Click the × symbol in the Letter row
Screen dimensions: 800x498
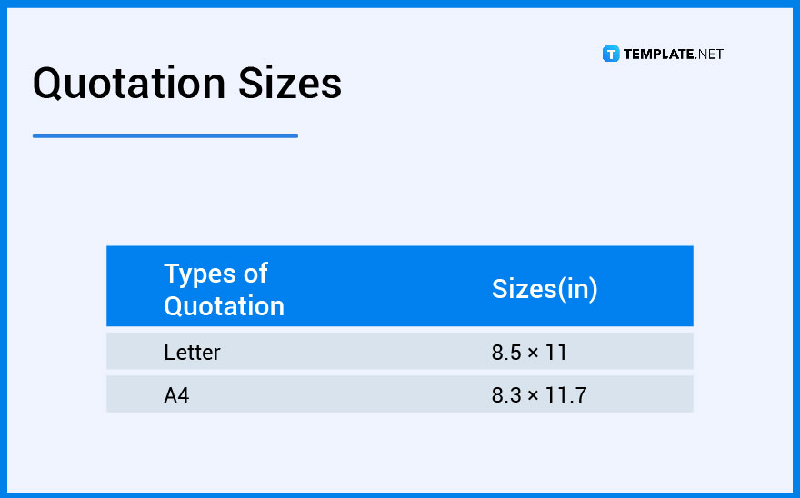(534, 353)
